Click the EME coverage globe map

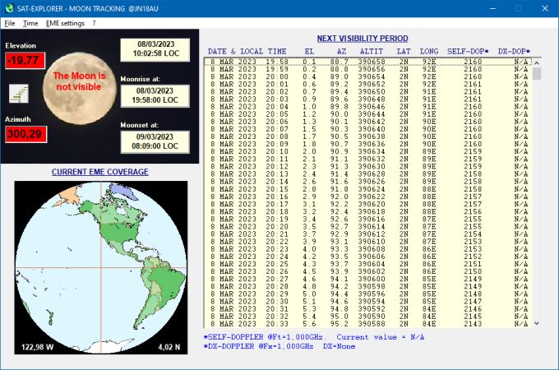[101, 267]
